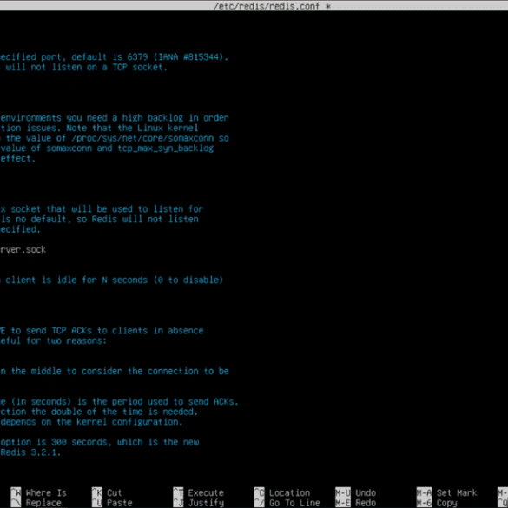This screenshot has width=508, height=508.
Task: Trigger the M-U Undo shortcut
Action: (356, 492)
